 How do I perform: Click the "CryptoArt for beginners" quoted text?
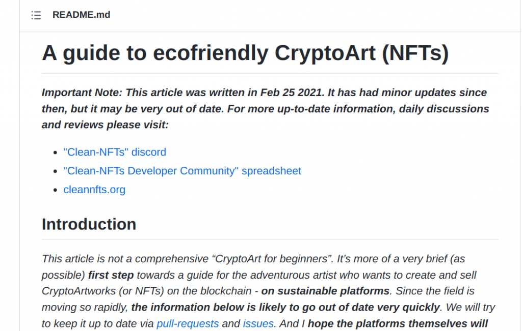(x=273, y=259)
